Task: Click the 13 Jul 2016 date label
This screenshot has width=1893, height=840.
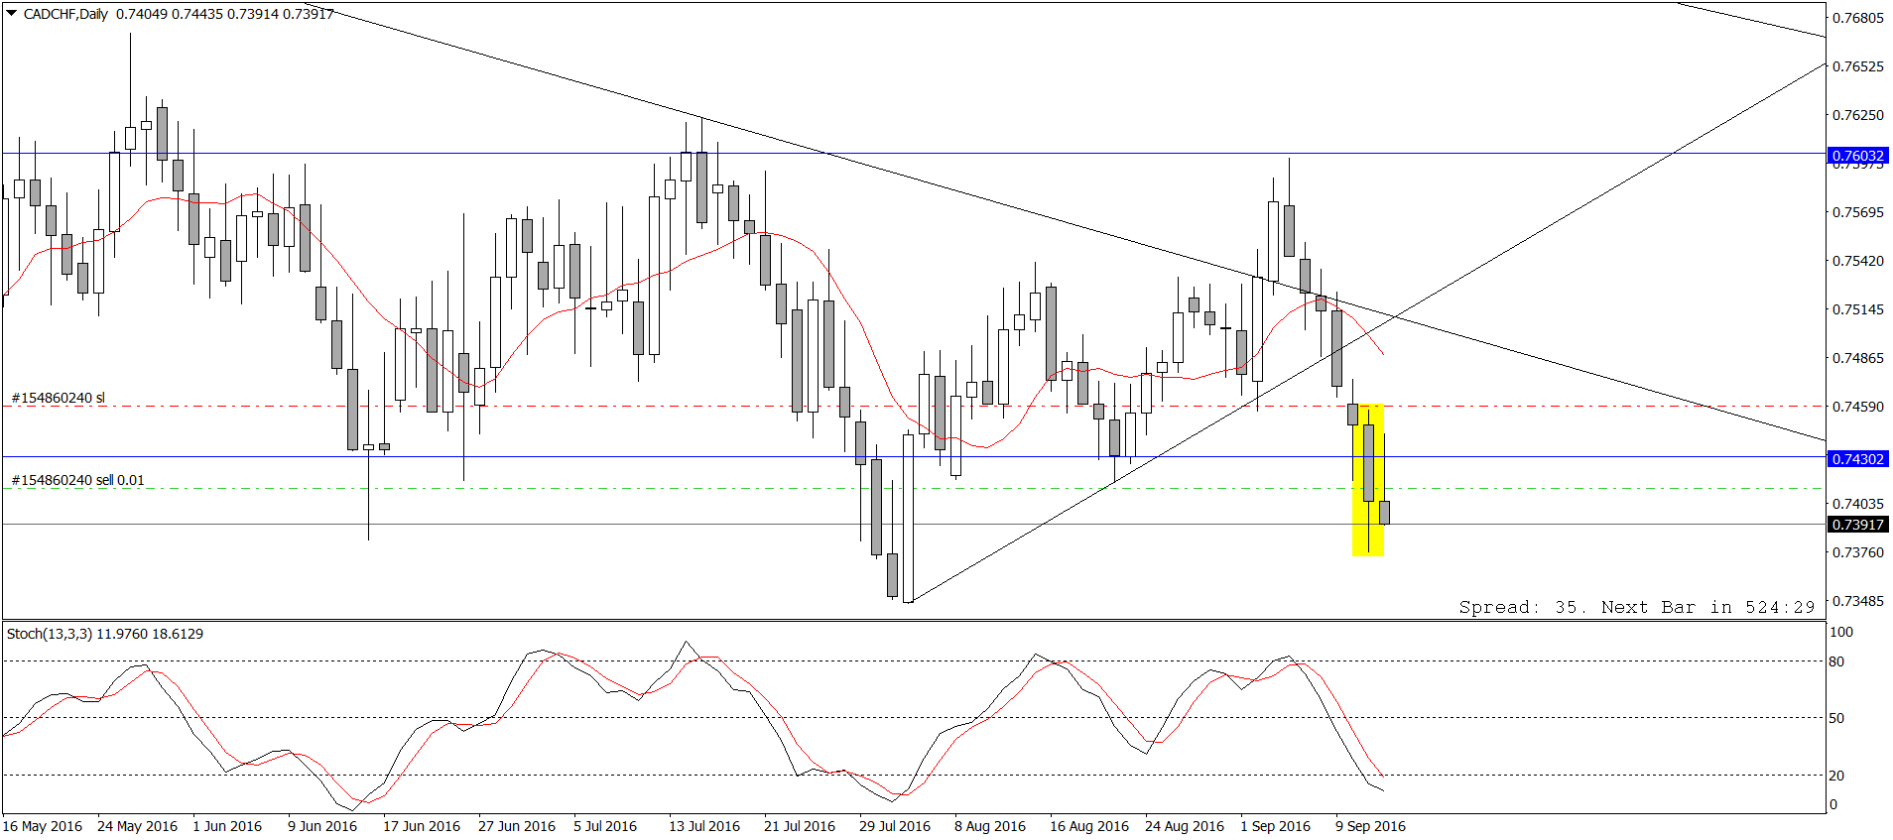Action: tap(704, 826)
